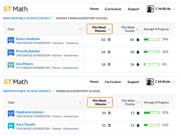Click 44 minutes value for Priscilla Bartley

click(x=104, y=52)
